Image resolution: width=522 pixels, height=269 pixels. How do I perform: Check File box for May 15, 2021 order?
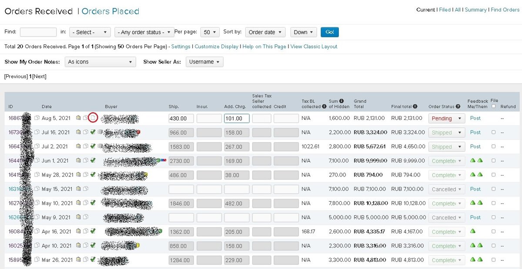[x=493, y=189]
